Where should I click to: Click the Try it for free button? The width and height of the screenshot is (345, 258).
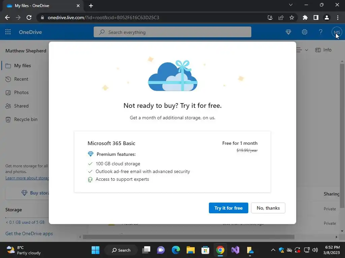228,208
